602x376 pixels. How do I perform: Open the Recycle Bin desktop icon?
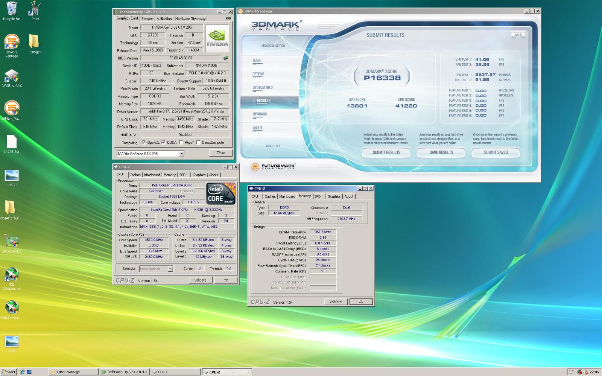(x=12, y=11)
